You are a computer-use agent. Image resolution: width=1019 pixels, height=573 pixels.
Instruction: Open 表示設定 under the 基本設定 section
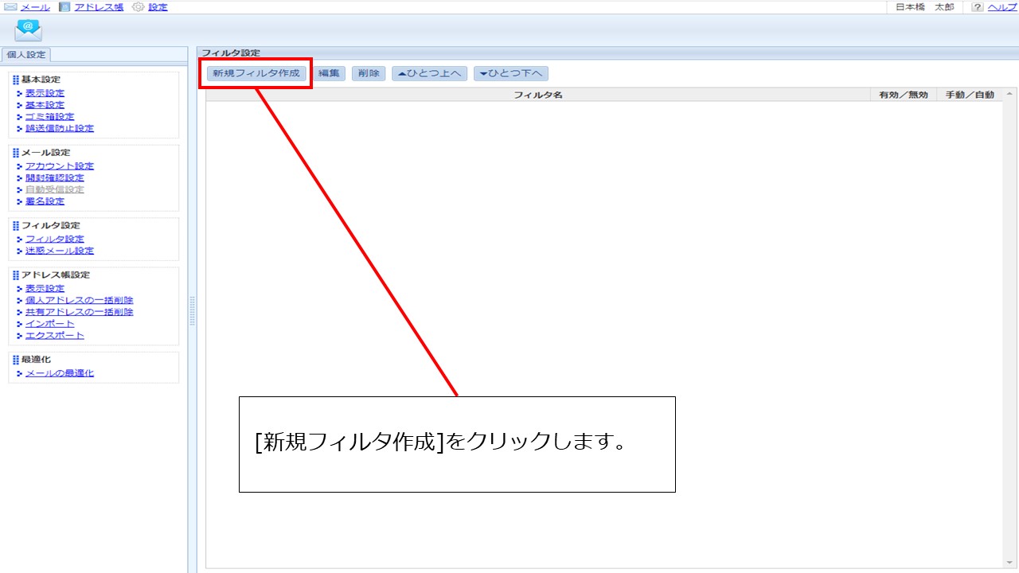click(x=45, y=93)
